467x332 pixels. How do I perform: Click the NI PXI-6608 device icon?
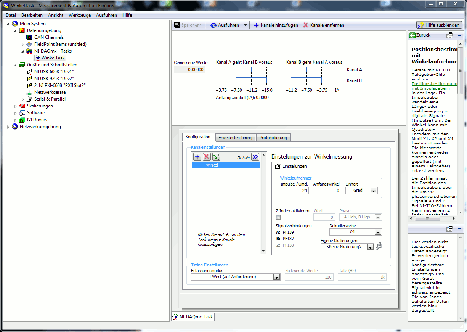(29, 85)
